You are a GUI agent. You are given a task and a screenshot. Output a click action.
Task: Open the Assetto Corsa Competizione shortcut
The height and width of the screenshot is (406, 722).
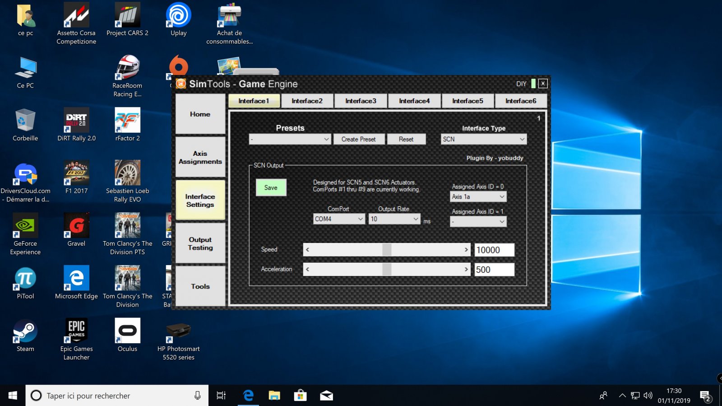76,16
